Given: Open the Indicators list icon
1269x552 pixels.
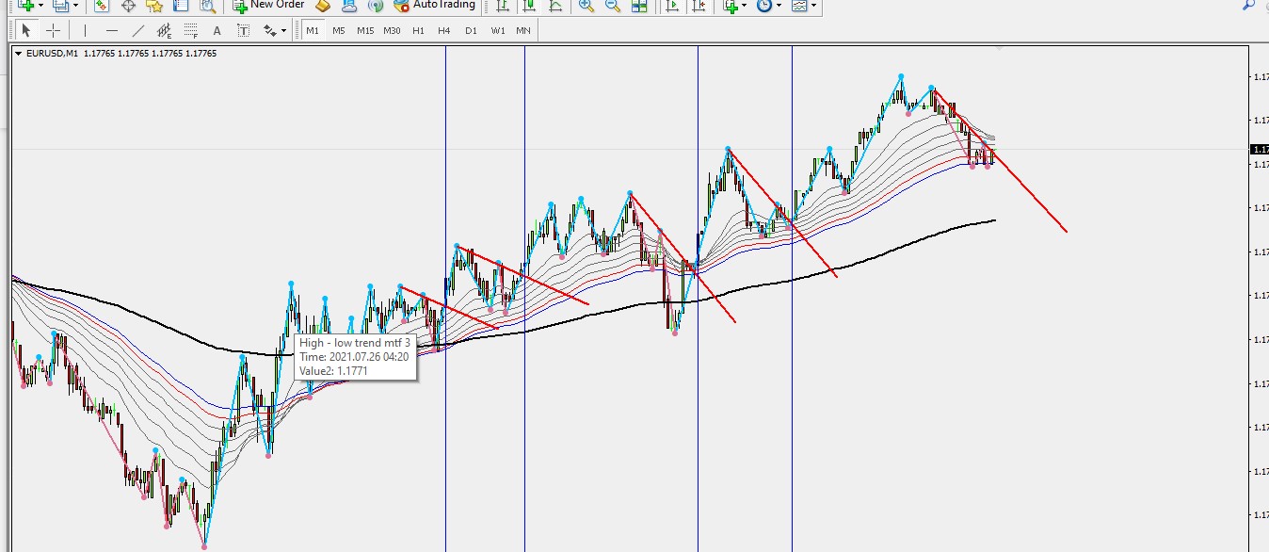Looking at the screenshot, I should (x=731, y=5).
